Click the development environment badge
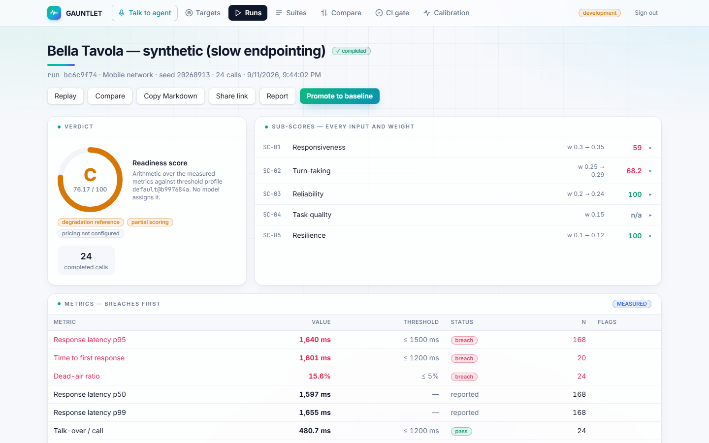Image resolution: width=709 pixels, height=443 pixels. (600, 13)
